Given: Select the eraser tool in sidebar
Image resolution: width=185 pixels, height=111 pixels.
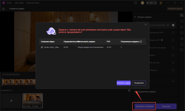Looking at the screenshot, I should pyautogui.click(x=182, y=38).
